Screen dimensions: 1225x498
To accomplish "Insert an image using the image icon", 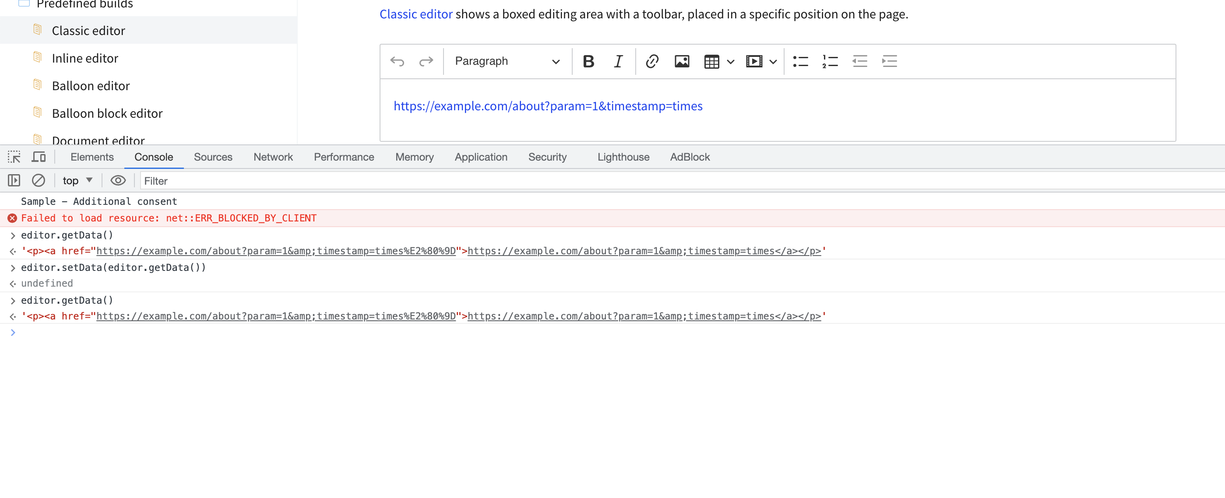I will pos(681,61).
